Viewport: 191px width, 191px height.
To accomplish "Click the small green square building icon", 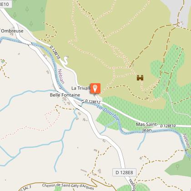I will pyautogui.click(x=3, y=61).
